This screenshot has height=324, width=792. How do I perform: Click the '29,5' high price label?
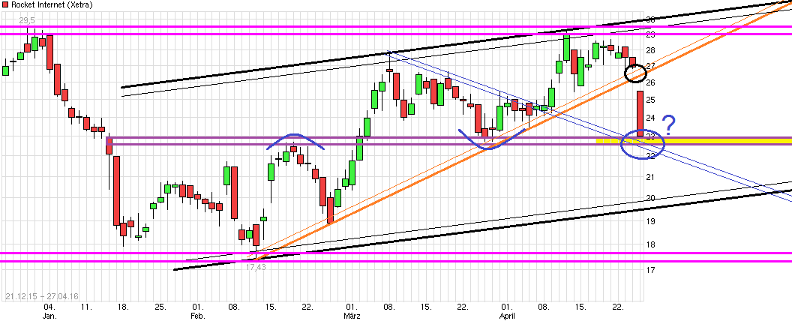pos(26,21)
